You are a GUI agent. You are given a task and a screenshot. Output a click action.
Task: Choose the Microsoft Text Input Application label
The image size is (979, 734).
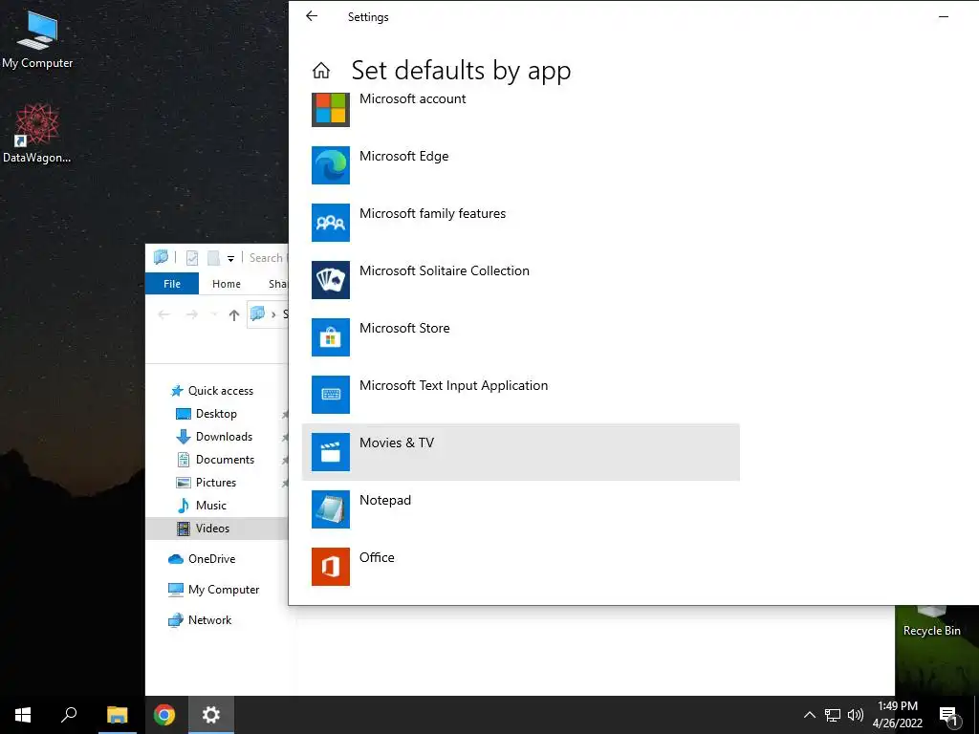[x=454, y=386]
